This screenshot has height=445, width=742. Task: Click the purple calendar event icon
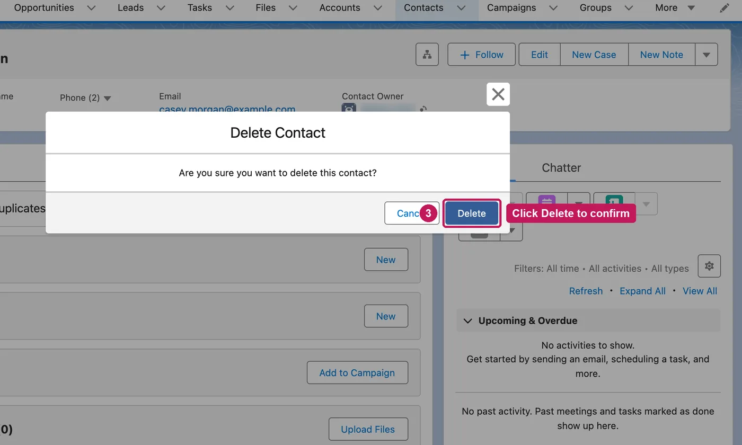click(x=546, y=201)
